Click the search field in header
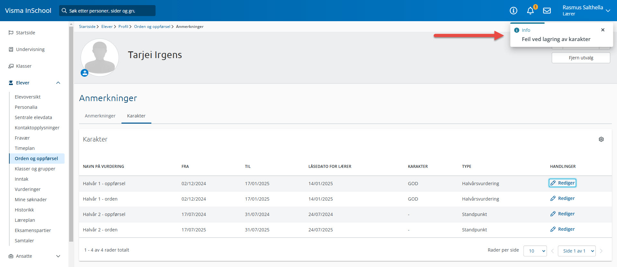The height and width of the screenshot is (267, 617). pyautogui.click(x=107, y=11)
